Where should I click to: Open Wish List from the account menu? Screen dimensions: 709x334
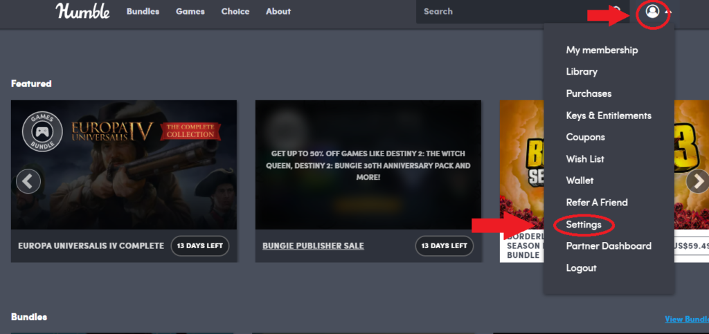pyautogui.click(x=585, y=159)
